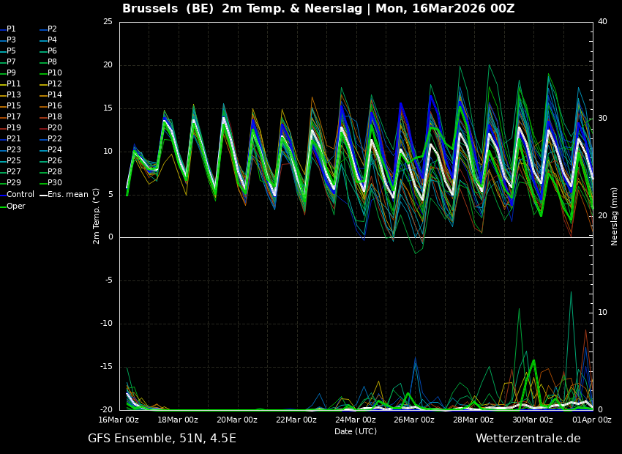Click the Oper legend entry
Image resolution: width=622 pixels, height=454 pixels.
coord(16,206)
